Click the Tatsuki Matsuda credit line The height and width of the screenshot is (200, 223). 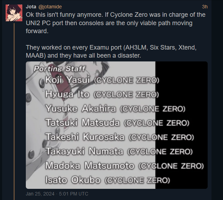pyautogui.click(x=117, y=123)
